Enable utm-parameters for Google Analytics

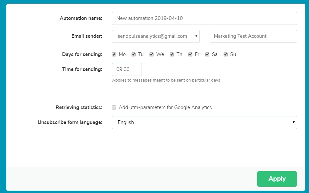click(114, 107)
